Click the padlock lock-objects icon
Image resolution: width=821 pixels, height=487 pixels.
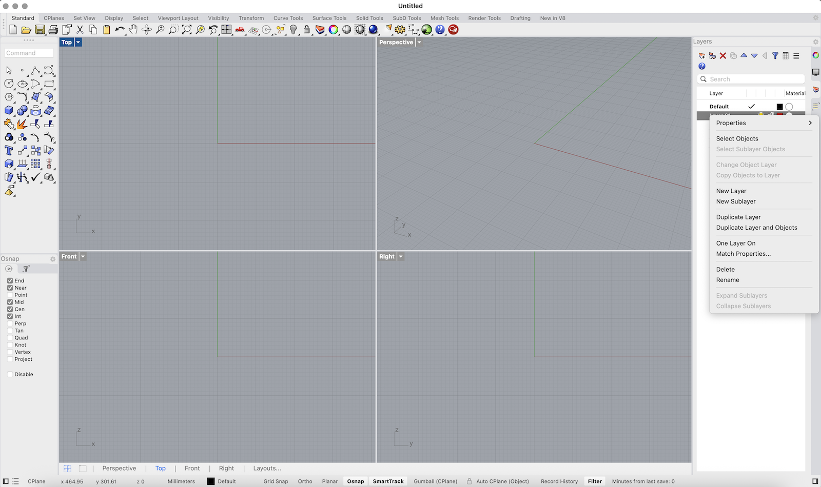[x=306, y=30]
